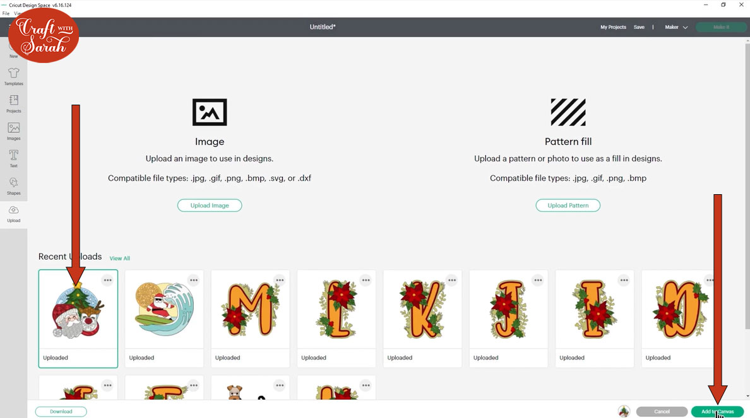Click the Add to Canvas button

(x=717, y=411)
